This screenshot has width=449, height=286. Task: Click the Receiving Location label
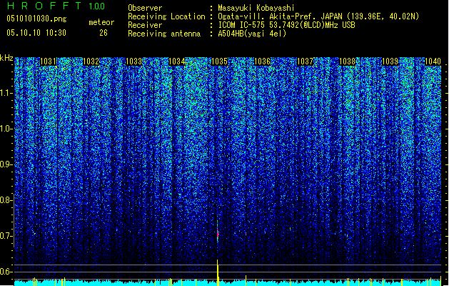166,16
